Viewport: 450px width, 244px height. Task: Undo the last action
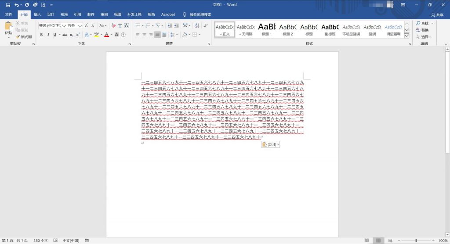(17, 5)
